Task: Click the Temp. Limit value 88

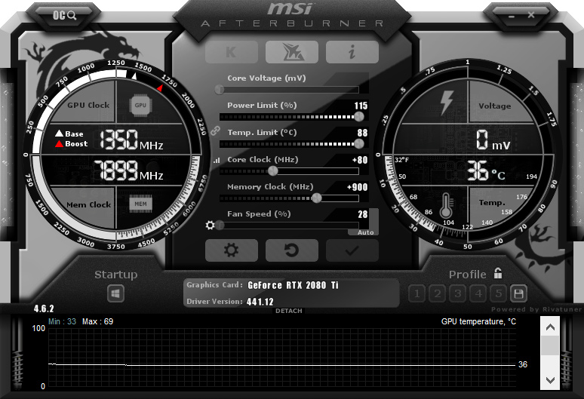Action: click(x=362, y=133)
